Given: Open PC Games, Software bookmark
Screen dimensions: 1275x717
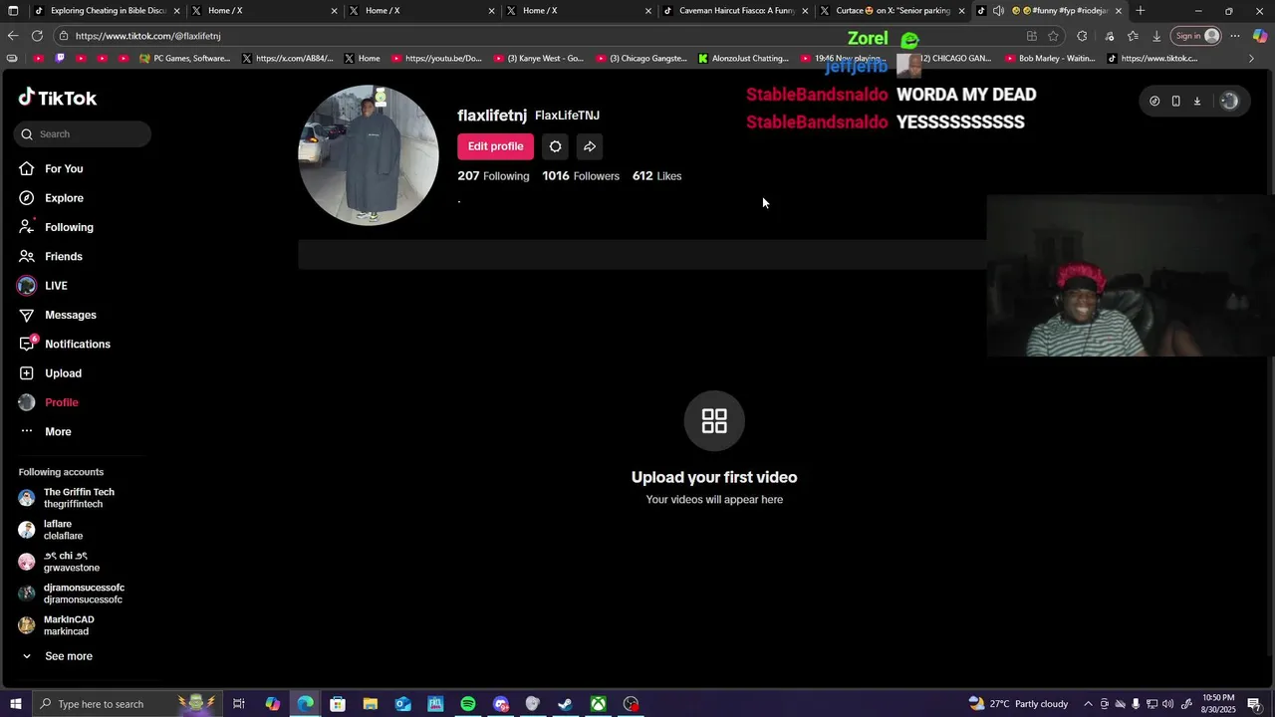Looking at the screenshot, I should click(x=184, y=59).
